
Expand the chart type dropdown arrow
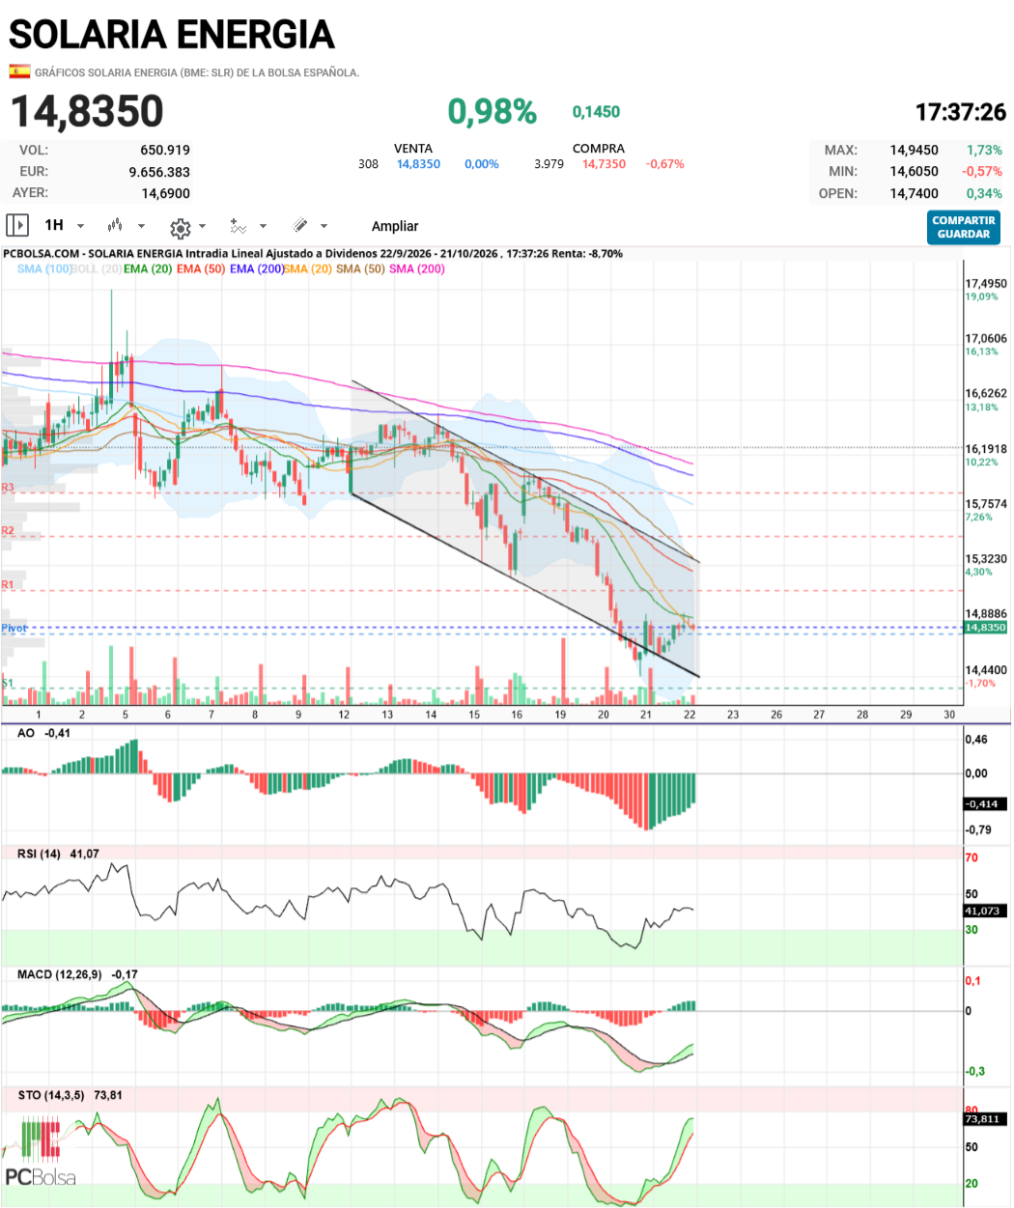click(141, 226)
